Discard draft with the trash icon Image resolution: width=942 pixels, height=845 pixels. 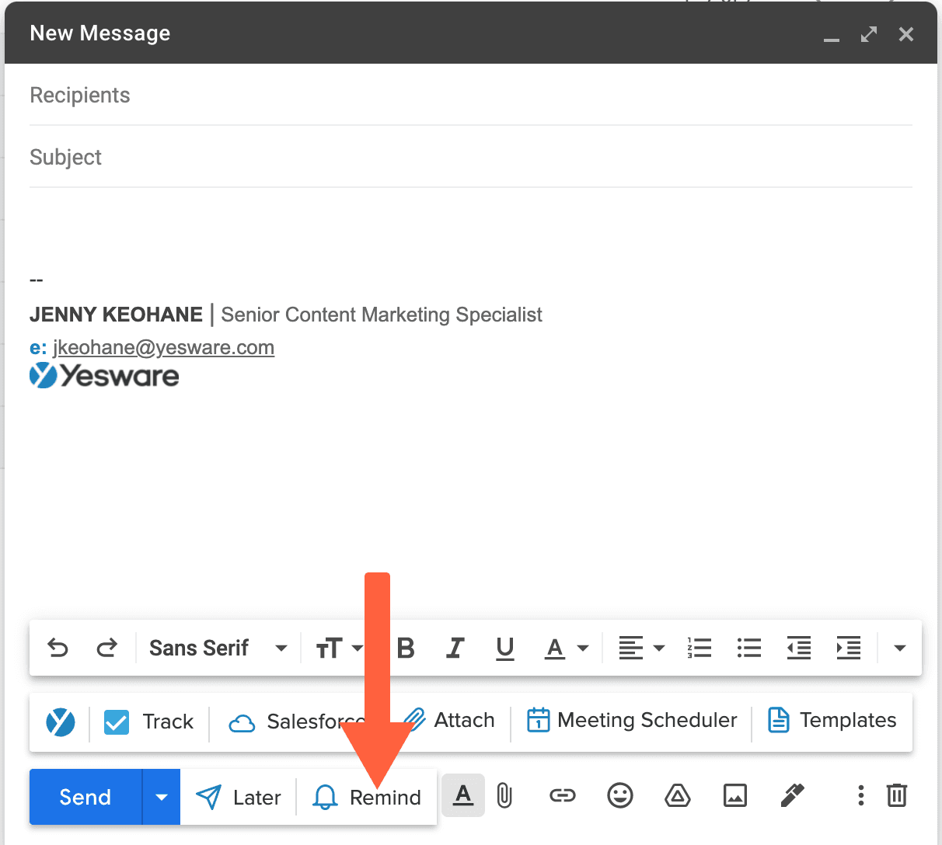pyautogui.click(x=896, y=795)
